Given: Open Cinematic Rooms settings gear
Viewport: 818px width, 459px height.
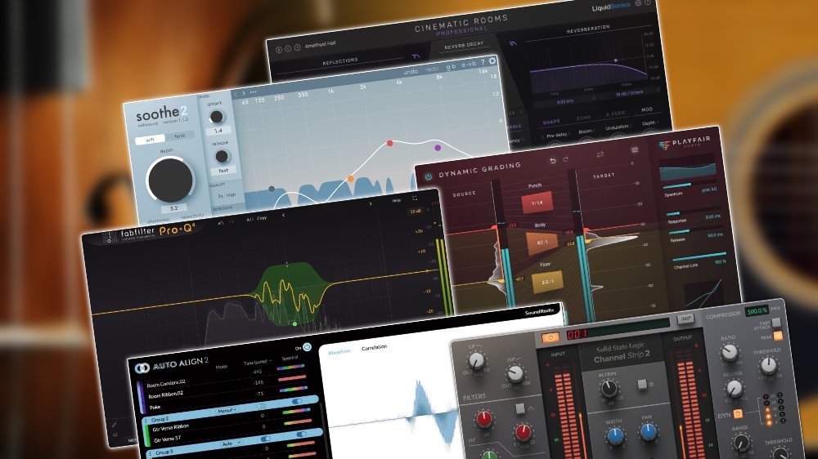Looking at the screenshot, I should tap(638, 3).
